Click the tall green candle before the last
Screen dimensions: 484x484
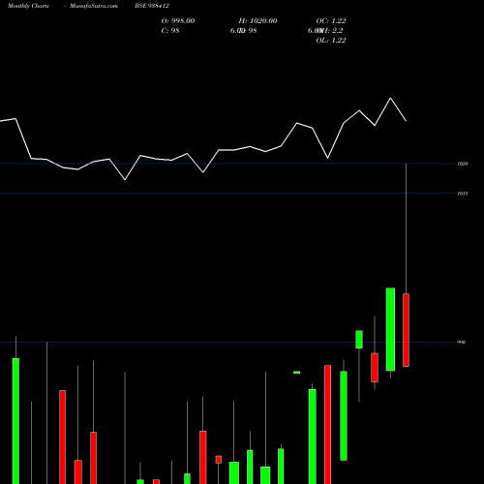coord(390,329)
